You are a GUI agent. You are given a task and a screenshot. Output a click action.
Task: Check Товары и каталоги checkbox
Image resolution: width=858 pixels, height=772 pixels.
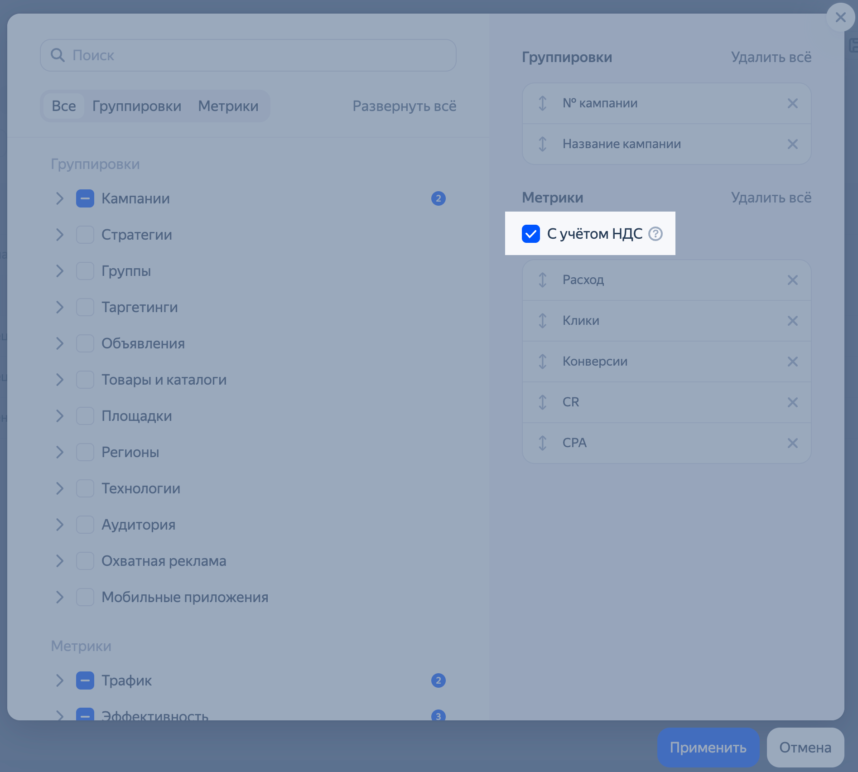coord(85,380)
